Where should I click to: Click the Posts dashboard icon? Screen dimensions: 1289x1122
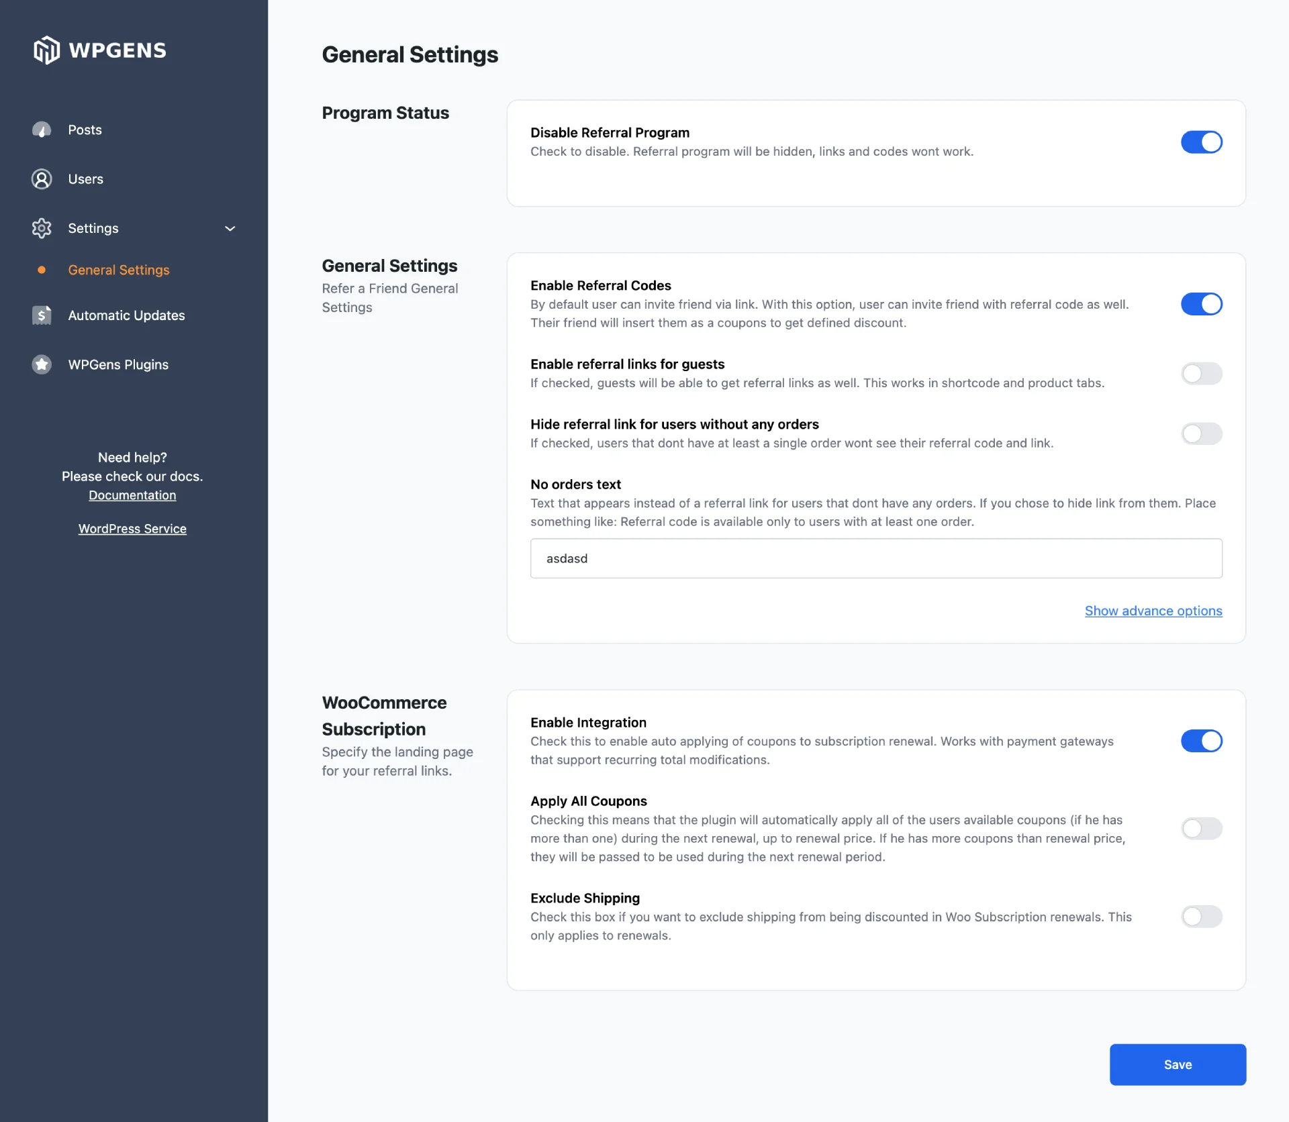pos(42,130)
